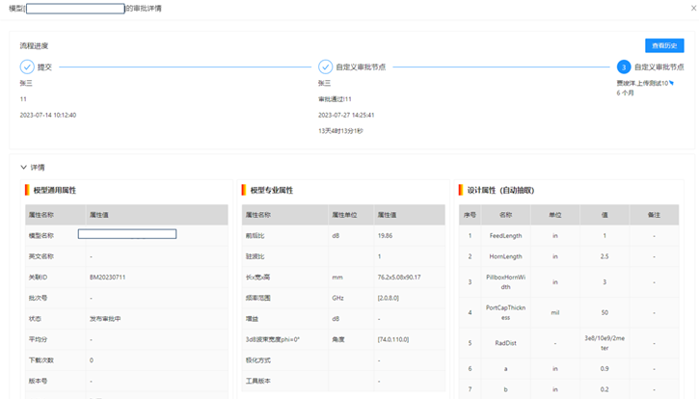
Task: Click the 属性单位 column header
Action: coord(345,215)
